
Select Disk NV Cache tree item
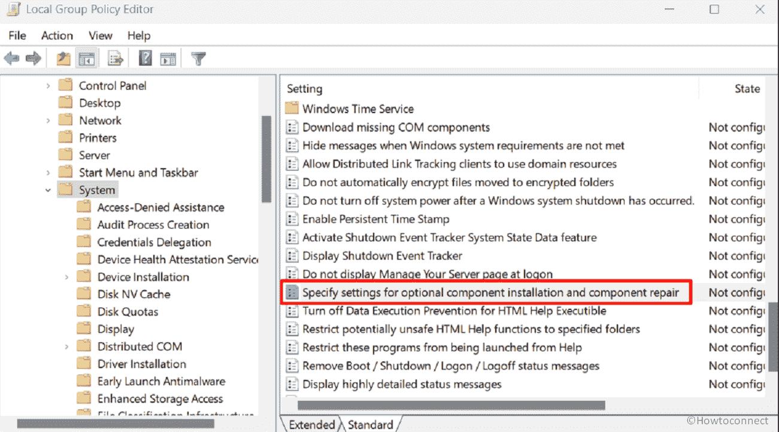(x=134, y=294)
